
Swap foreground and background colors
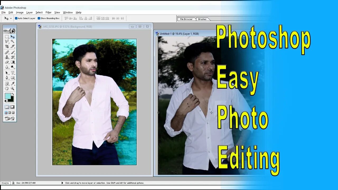13,94
